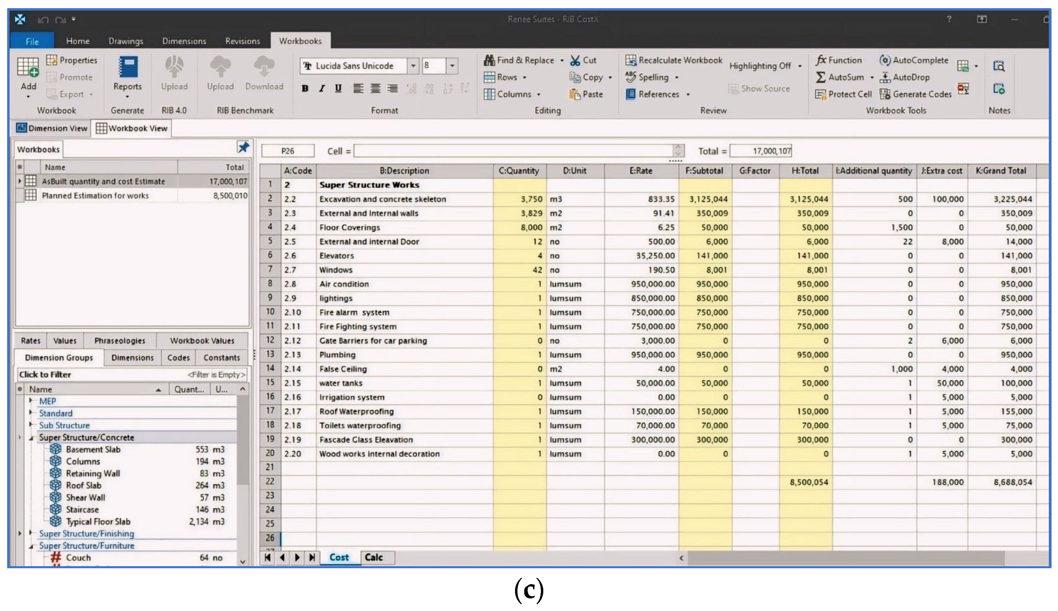Screen dimensions: 1058x611
Task: Switch to the Drawings ribbon tab
Action: 125,41
